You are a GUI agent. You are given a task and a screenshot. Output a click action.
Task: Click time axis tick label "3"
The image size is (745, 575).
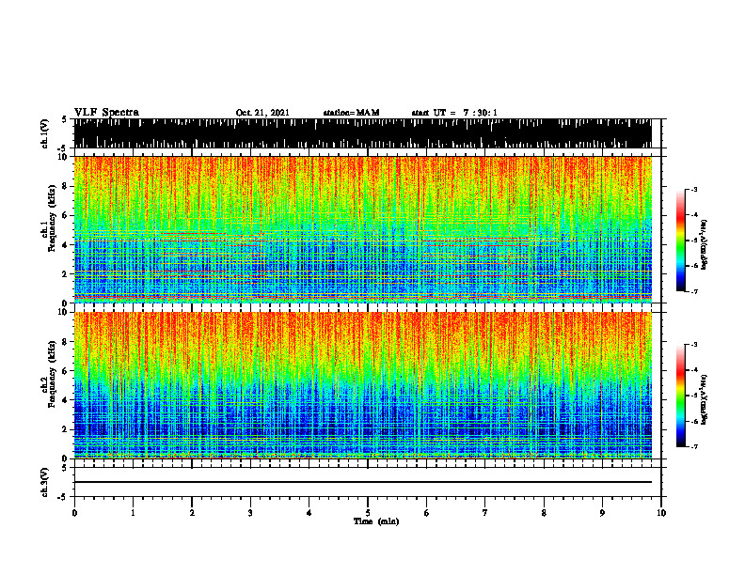click(x=250, y=513)
